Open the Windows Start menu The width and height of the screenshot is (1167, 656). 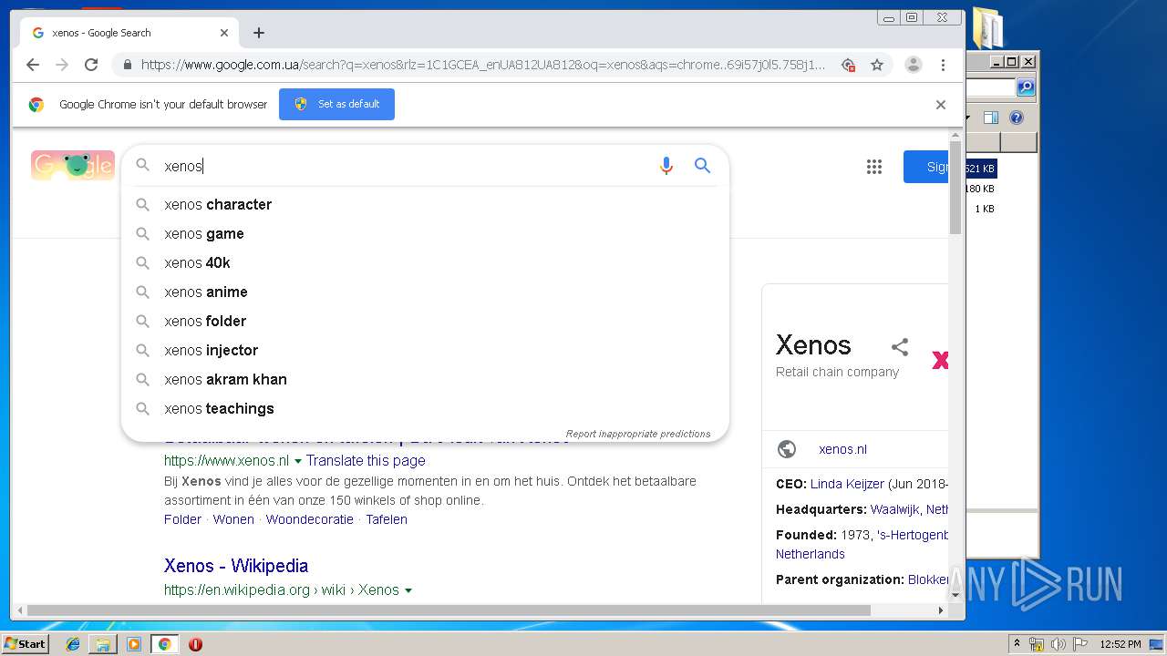(26, 644)
